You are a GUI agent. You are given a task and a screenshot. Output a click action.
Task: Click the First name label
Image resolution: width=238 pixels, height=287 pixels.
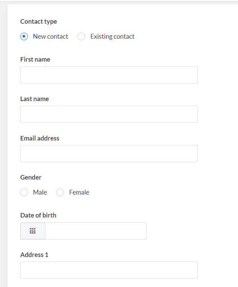(35, 59)
